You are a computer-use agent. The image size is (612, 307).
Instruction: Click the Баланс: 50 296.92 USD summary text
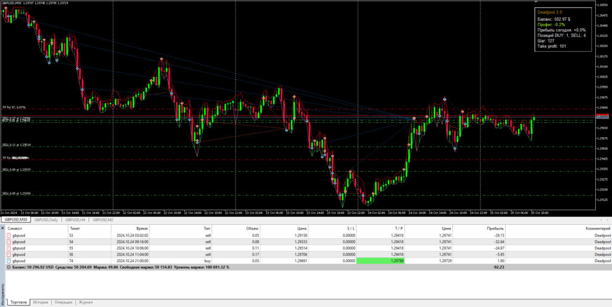tap(33, 267)
